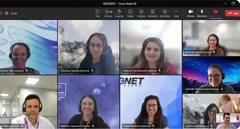The height and width of the screenshot is (129, 240).
Task: Click Jessika Meracho's muted mic icon
Action: tap(153, 126)
